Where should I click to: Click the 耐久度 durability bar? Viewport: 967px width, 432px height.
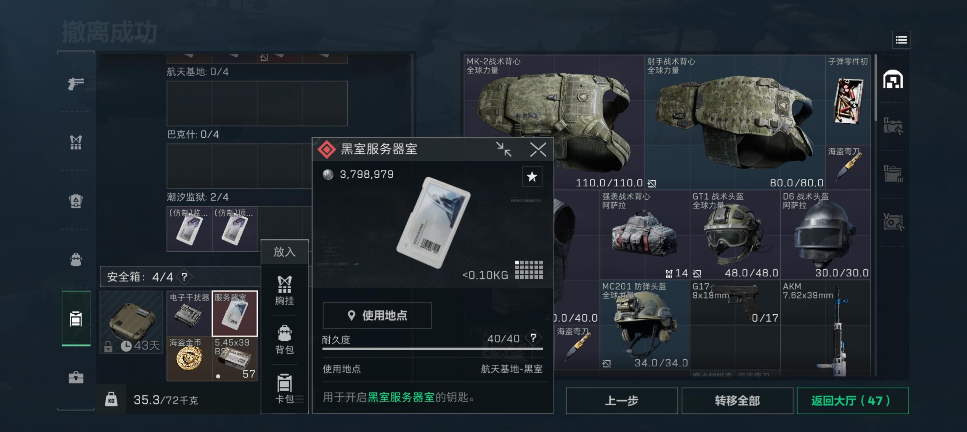click(433, 349)
